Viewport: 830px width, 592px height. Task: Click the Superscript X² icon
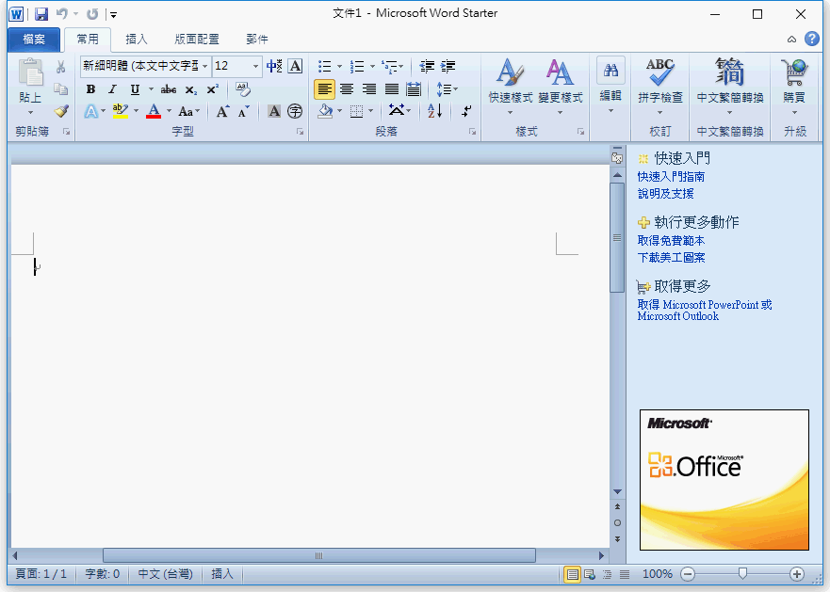coord(212,89)
